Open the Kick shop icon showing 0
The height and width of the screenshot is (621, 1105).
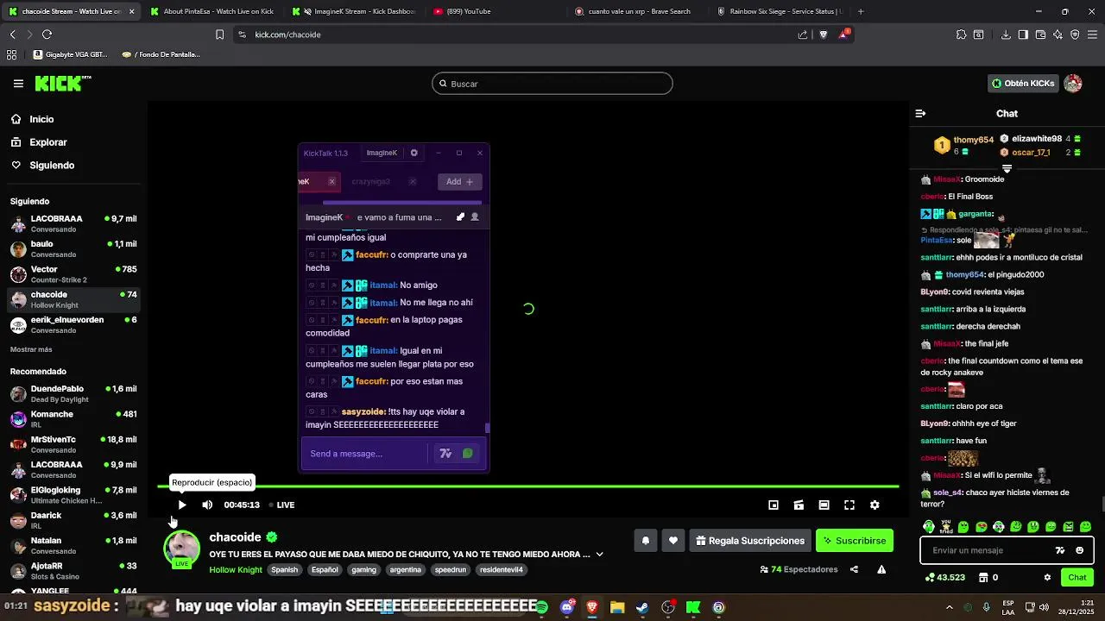[x=988, y=577]
